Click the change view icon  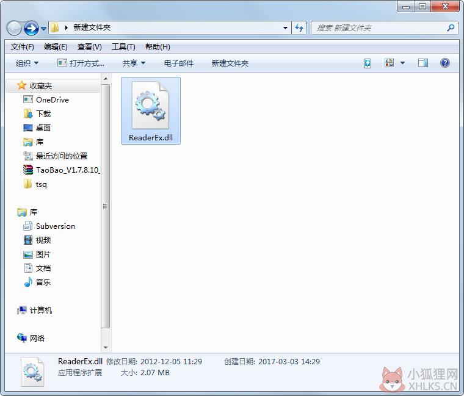[x=389, y=63]
